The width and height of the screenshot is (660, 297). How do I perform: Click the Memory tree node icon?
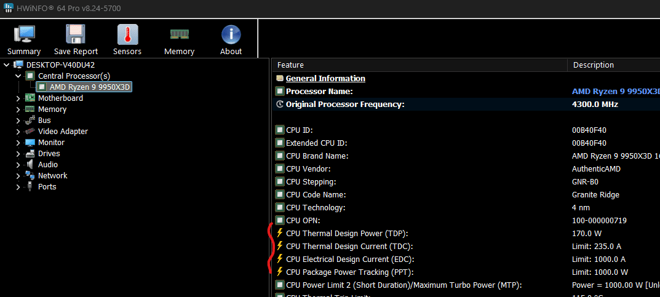(30, 109)
